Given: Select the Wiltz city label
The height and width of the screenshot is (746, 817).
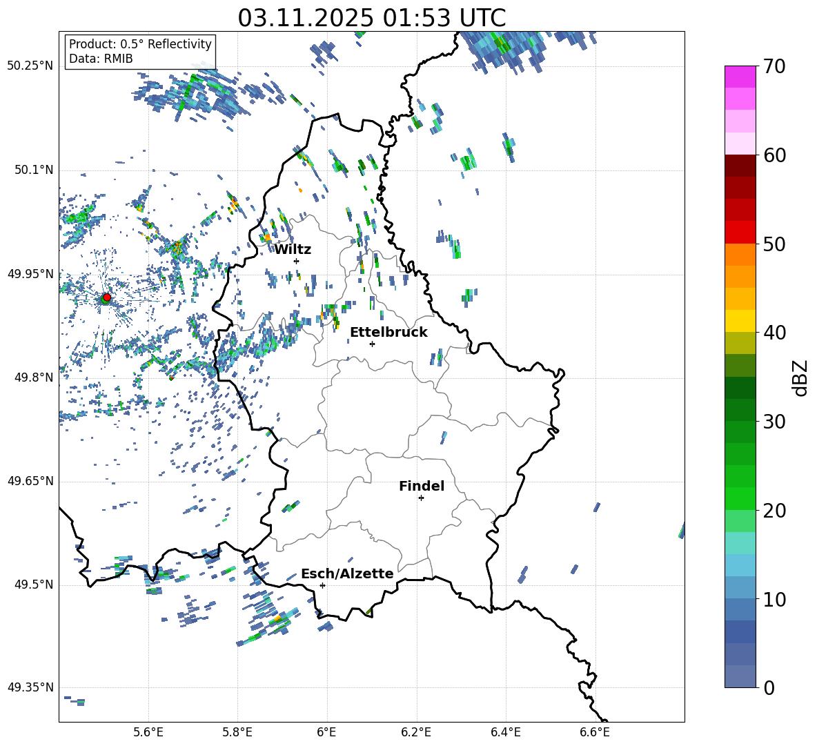Looking at the screenshot, I should [x=293, y=249].
